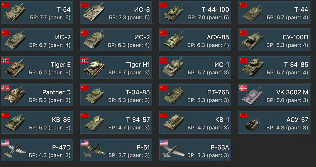Choose the Т-34-57 tile

pos(116,122)
